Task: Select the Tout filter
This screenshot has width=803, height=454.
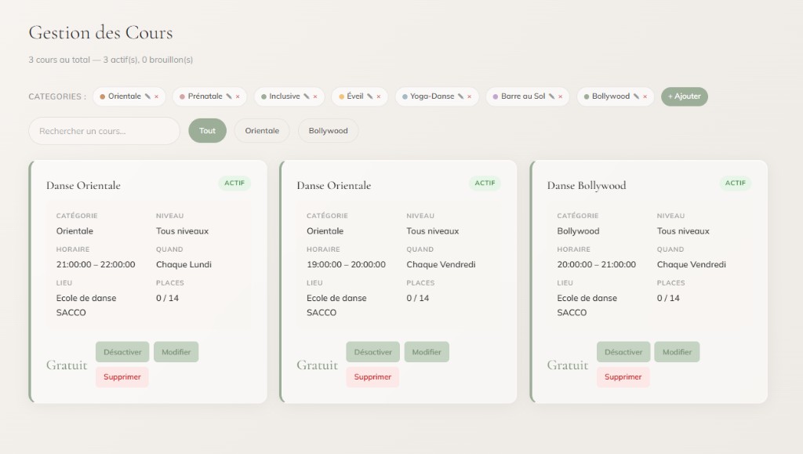Action: (207, 130)
